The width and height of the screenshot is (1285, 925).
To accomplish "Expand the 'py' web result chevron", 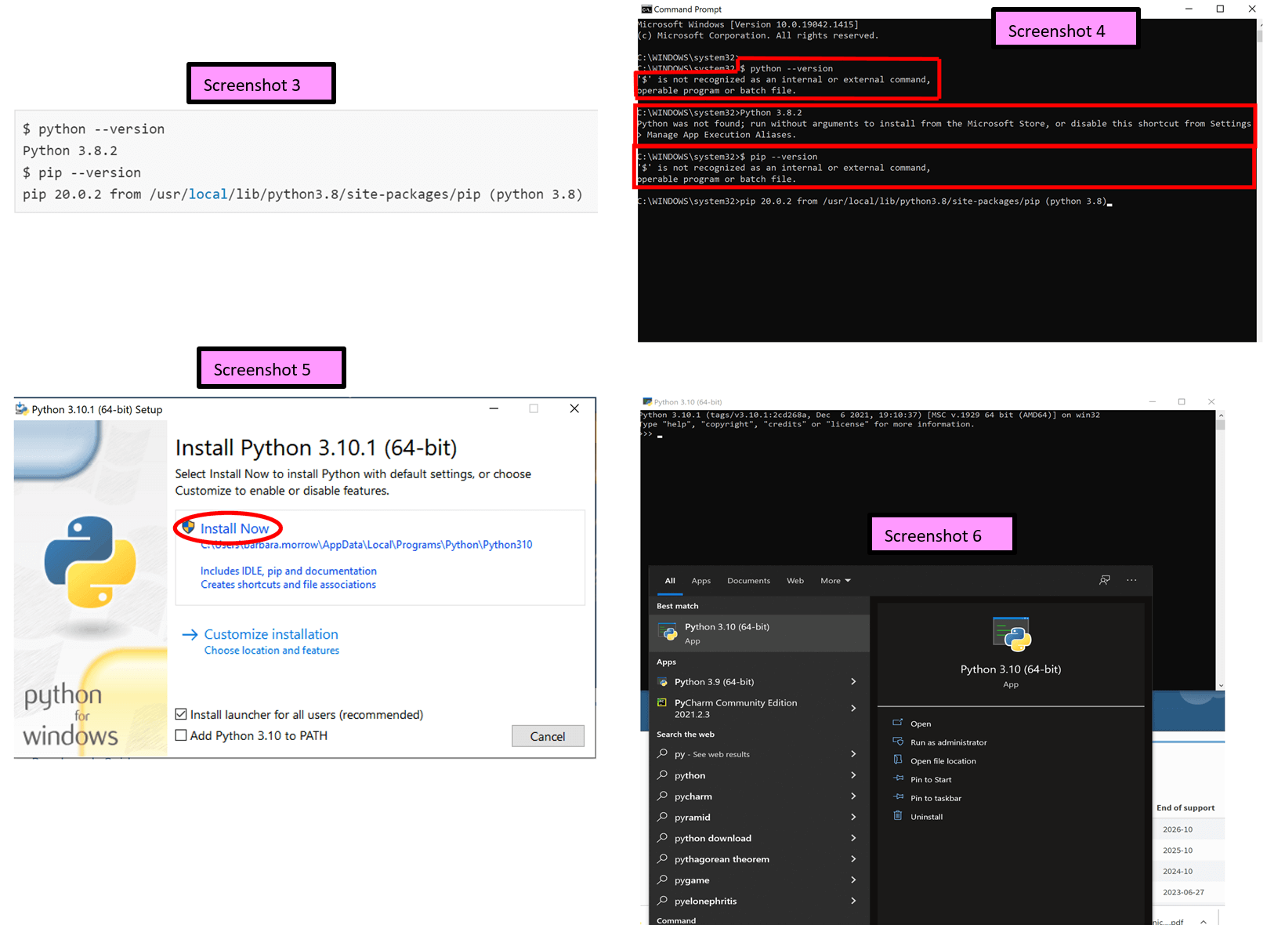I will click(x=853, y=754).
